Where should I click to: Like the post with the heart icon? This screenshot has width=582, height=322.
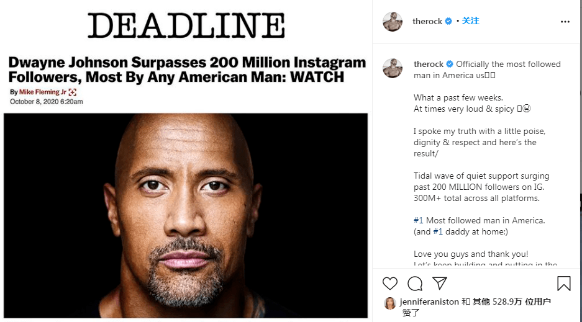click(x=390, y=284)
